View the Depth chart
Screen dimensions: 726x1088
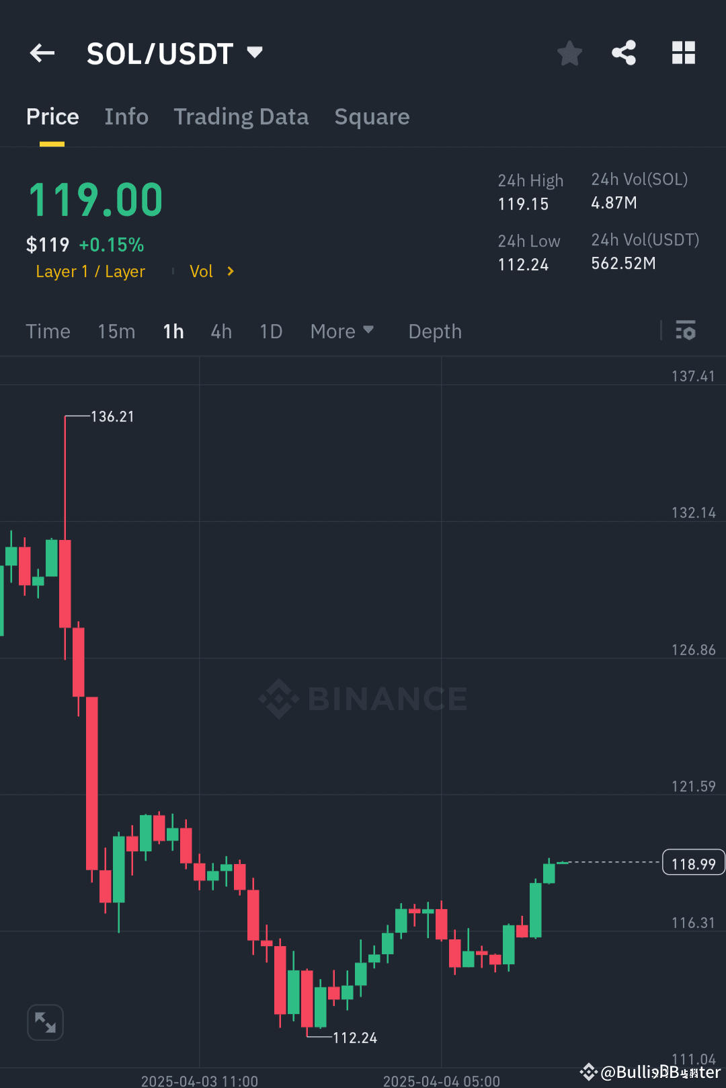tap(434, 331)
